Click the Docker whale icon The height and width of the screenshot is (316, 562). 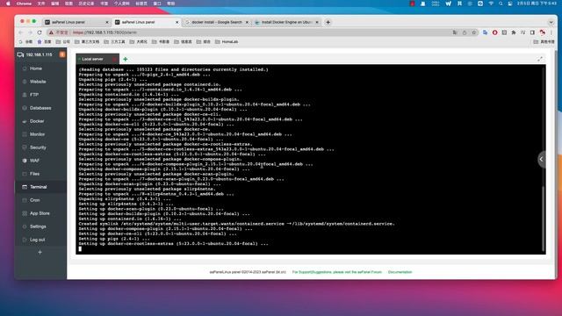[x=25, y=121]
